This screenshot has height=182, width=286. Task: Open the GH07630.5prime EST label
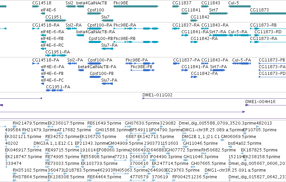(142, 123)
